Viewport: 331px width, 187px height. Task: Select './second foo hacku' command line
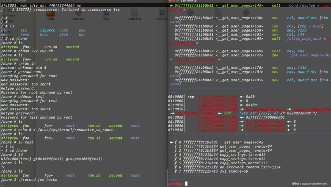tap(29, 180)
